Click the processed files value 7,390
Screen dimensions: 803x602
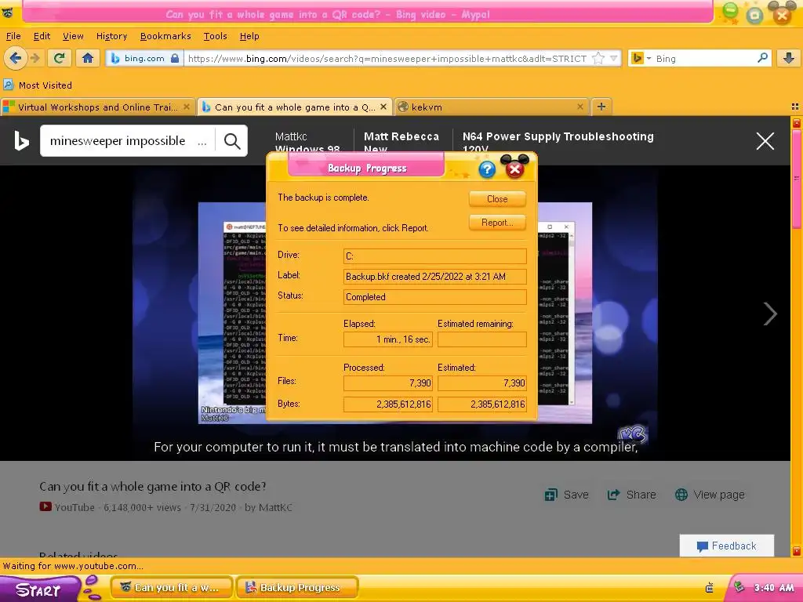pos(388,383)
